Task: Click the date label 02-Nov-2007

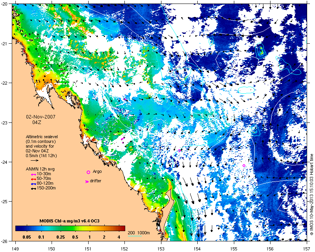Action: [x=41, y=117]
